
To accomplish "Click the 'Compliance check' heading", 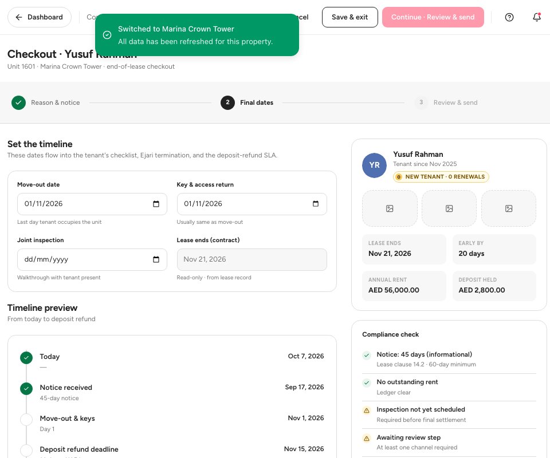I will pos(390,334).
